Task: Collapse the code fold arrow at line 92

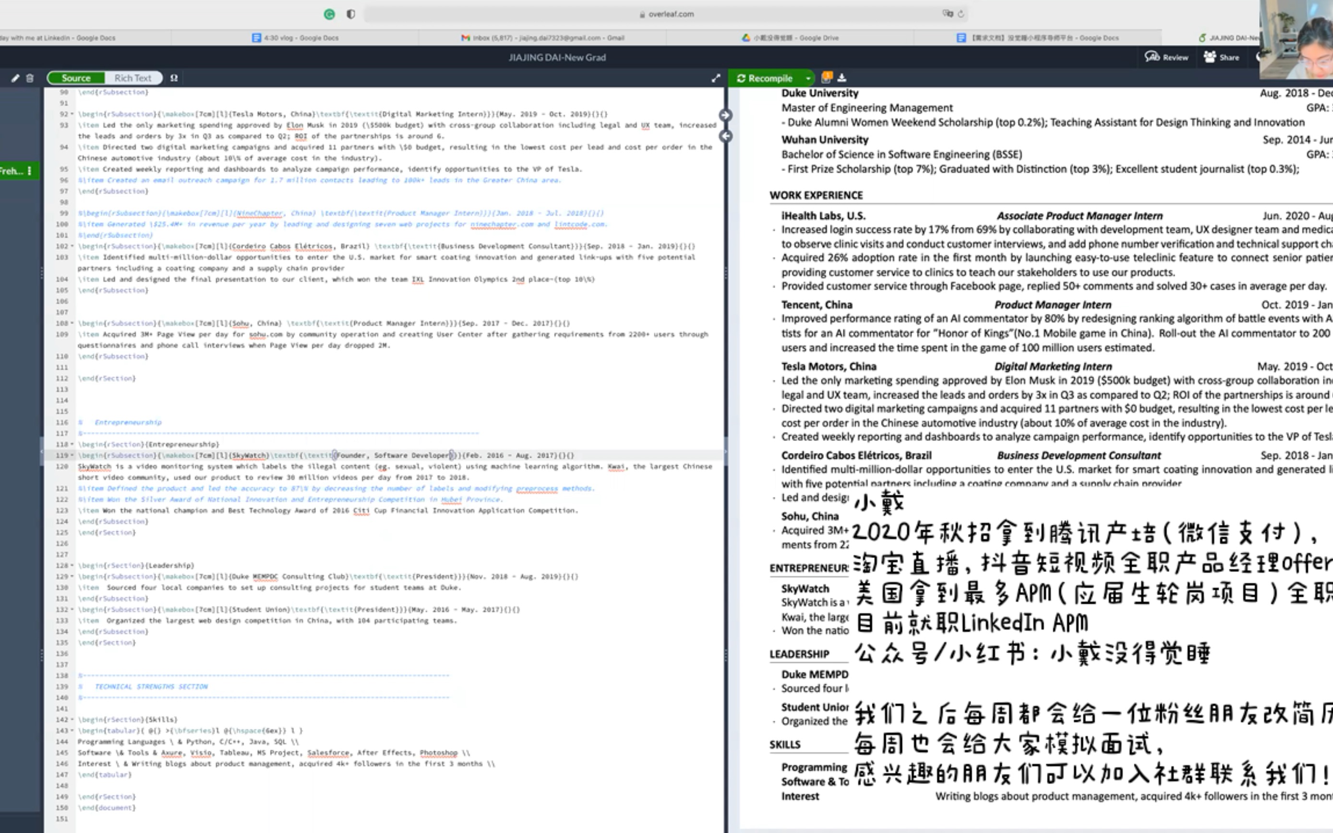Action: 72,114
